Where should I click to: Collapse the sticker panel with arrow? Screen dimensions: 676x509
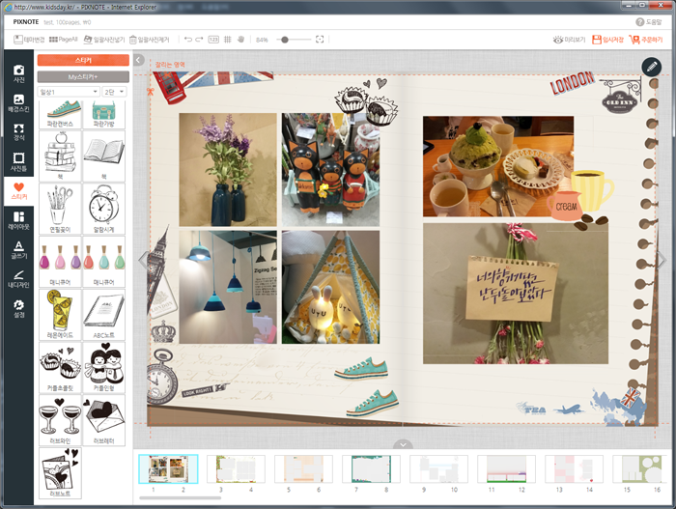pyautogui.click(x=139, y=60)
